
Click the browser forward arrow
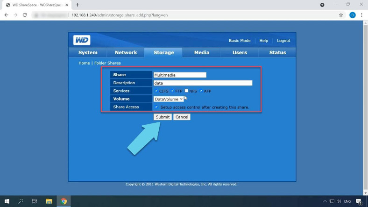pyautogui.click(x=15, y=15)
